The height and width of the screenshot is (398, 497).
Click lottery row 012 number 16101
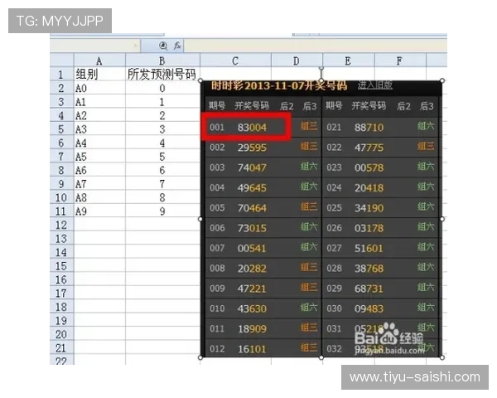tap(252, 349)
